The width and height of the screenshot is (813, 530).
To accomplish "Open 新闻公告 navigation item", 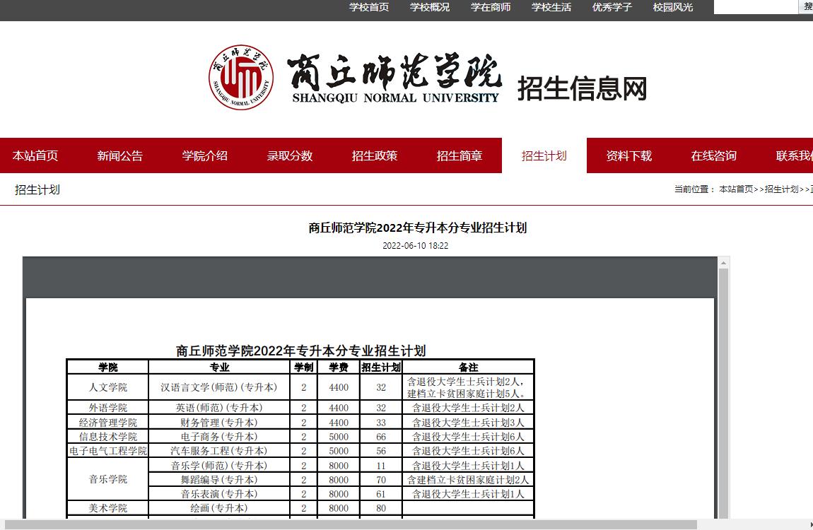I will click(119, 155).
